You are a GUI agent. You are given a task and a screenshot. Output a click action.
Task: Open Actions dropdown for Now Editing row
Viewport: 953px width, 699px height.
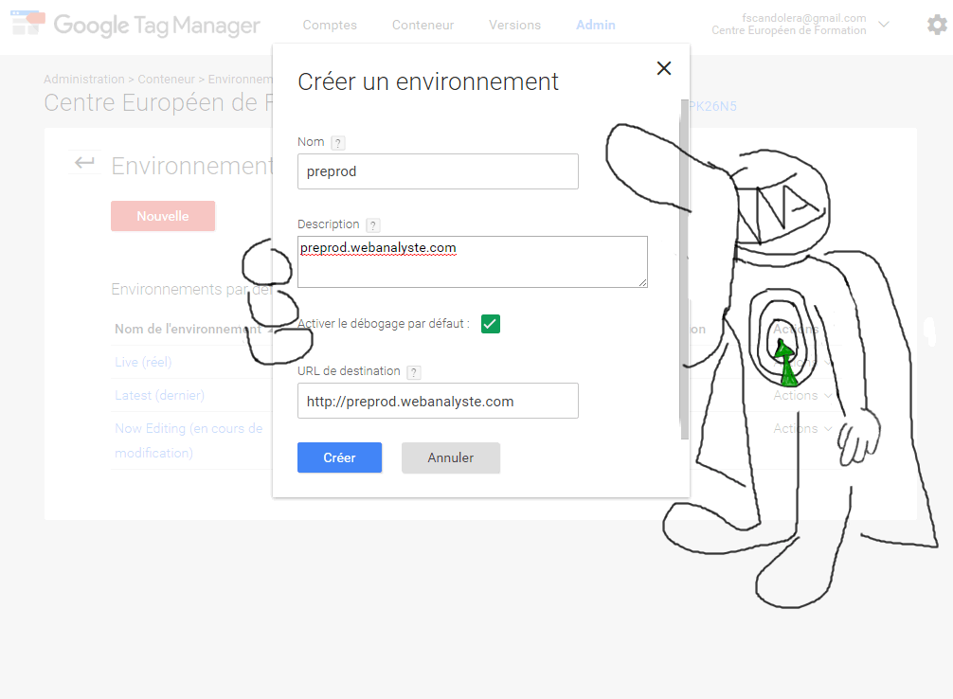pyautogui.click(x=802, y=428)
